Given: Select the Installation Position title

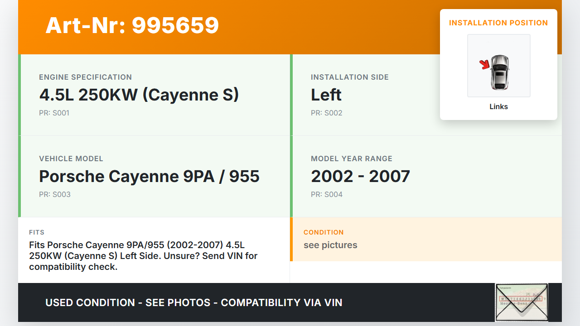Looking at the screenshot, I should [x=498, y=23].
